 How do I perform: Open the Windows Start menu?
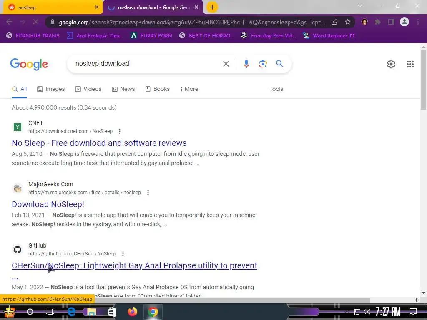10,312
